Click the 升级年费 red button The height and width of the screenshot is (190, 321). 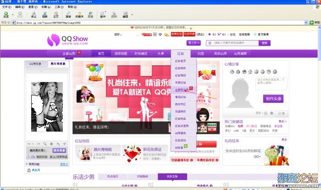coord(189,34)
